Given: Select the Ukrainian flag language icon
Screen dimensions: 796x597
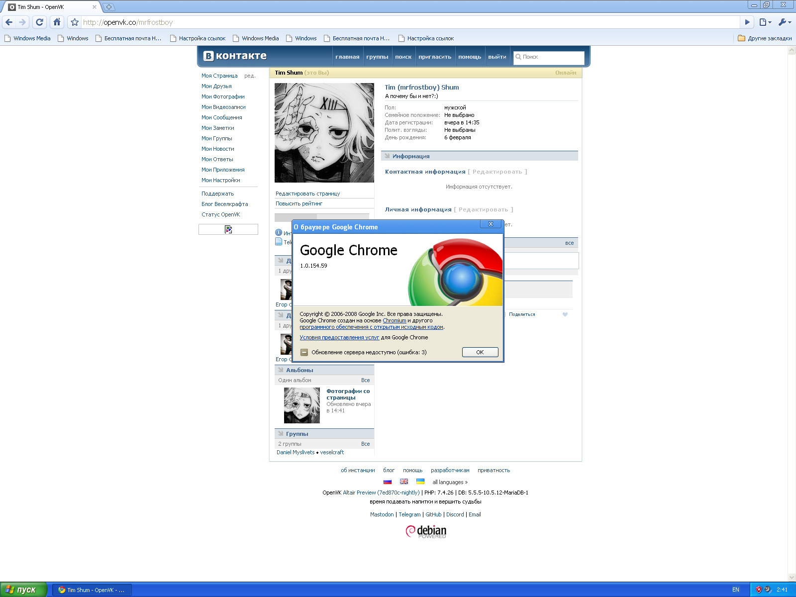Looking at the screenshot, I should point(420,482).
